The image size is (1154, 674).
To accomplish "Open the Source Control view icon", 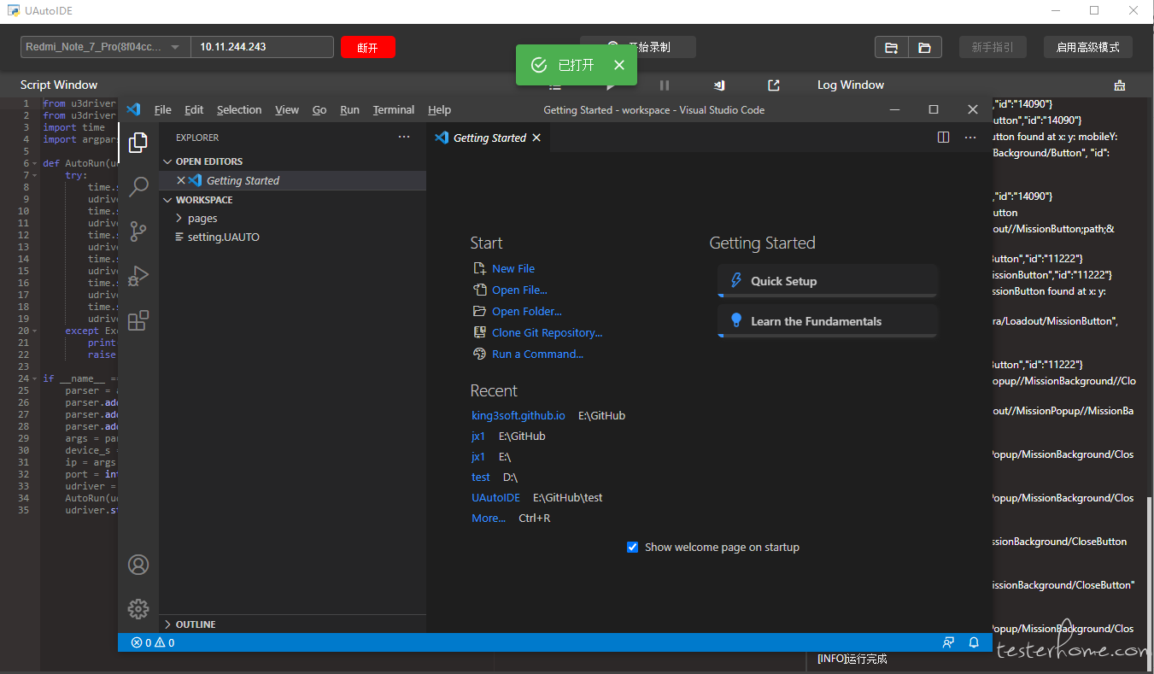I will 138,231.
